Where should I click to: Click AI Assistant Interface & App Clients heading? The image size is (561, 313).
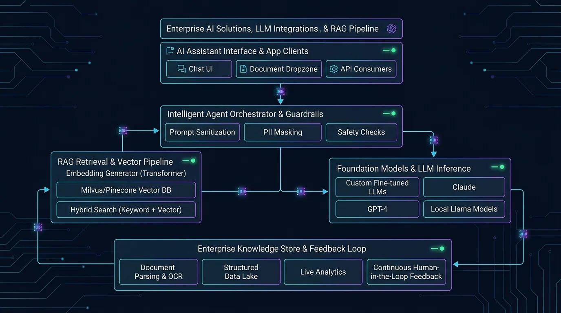[242, 51]
